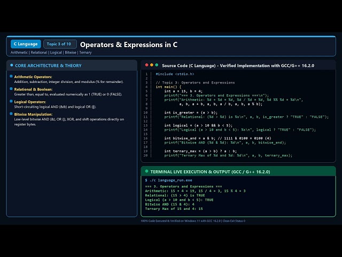Click the Bitwise Manipulation heading

[x=33, y=114]
